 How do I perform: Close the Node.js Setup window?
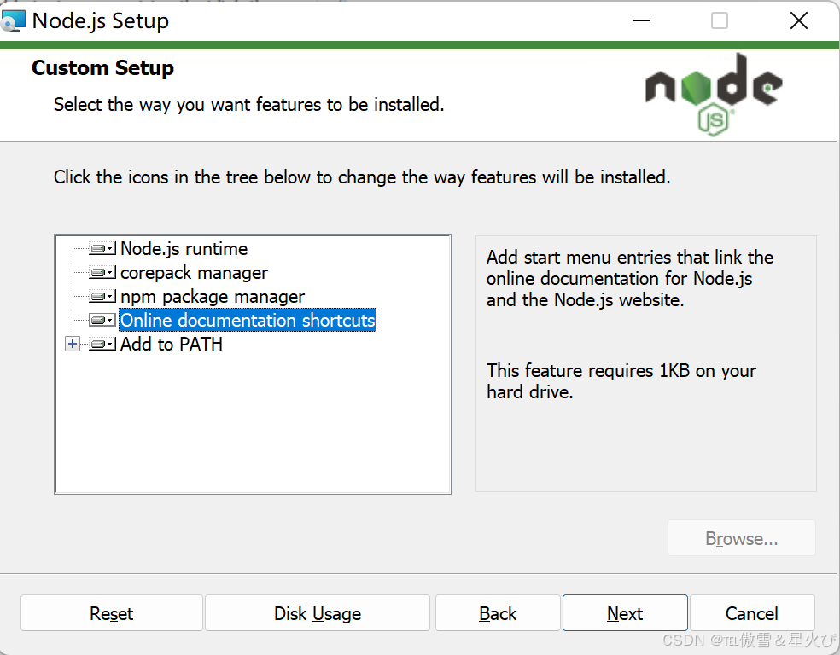click(x=799, y=20)
